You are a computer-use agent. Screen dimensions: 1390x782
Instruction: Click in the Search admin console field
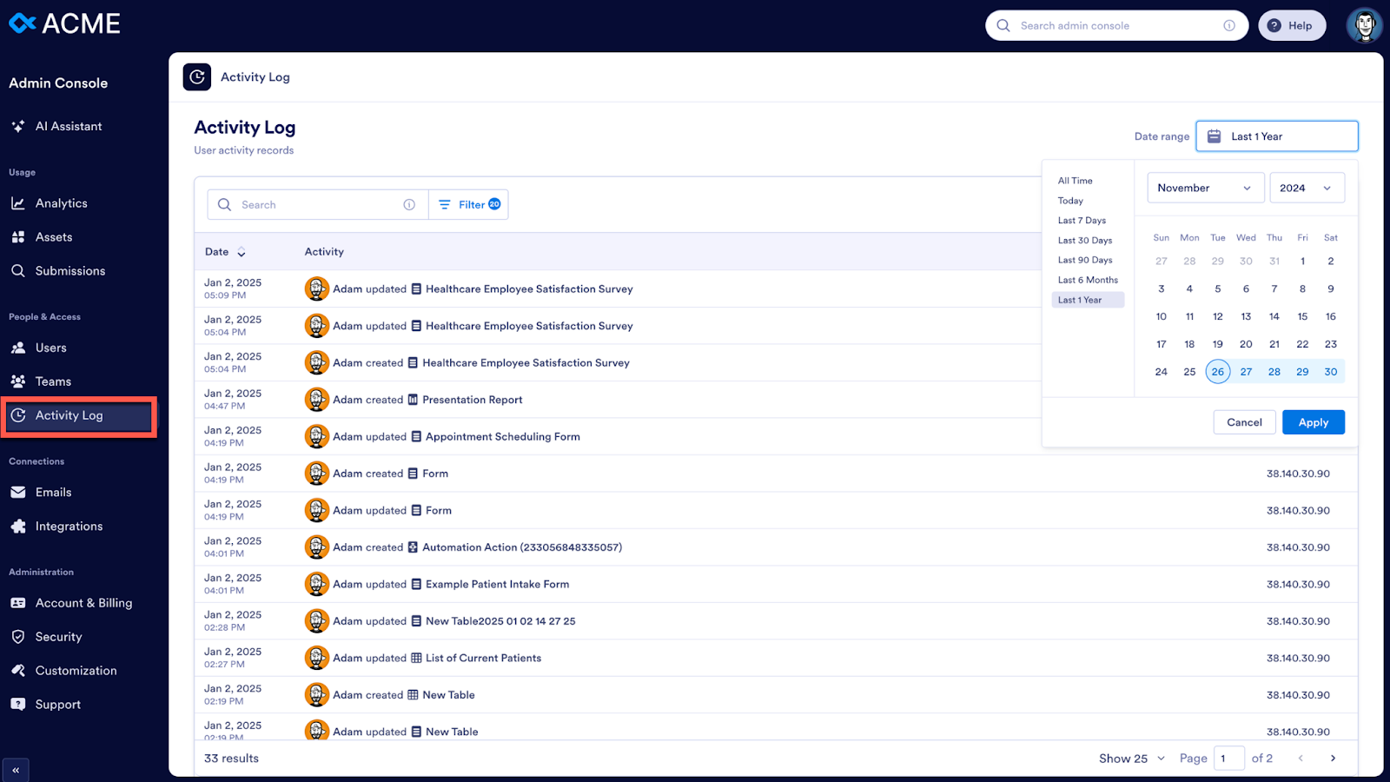pos(1116,26)
